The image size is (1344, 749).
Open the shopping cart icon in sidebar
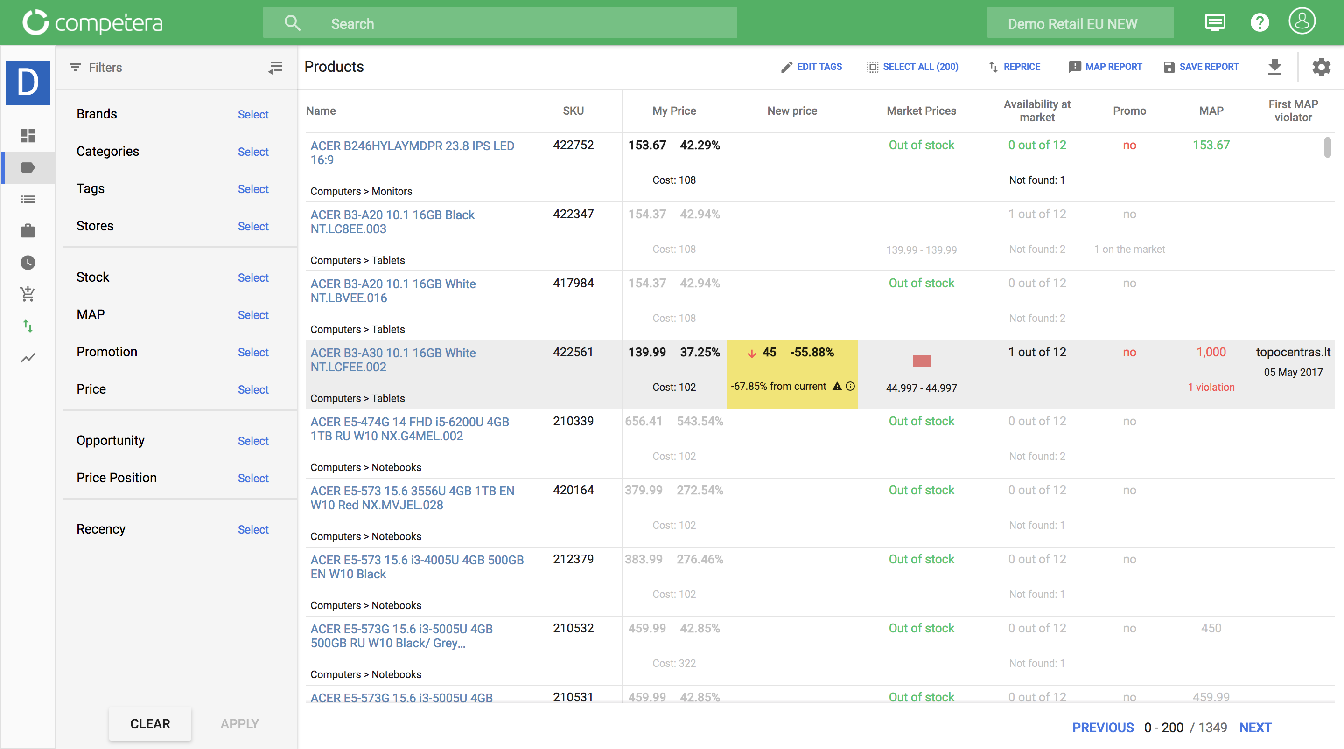(28, 294)
